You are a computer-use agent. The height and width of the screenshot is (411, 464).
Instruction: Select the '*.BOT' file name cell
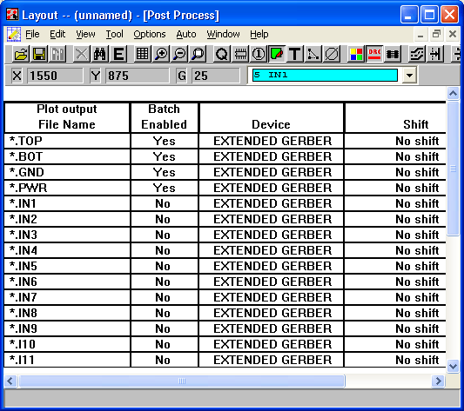tap(67, 156)
